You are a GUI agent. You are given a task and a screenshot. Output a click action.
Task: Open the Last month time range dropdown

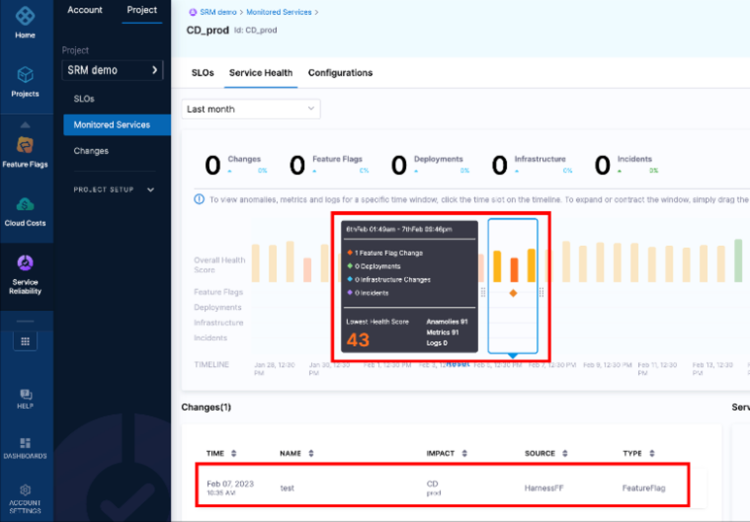pos(250,109)
